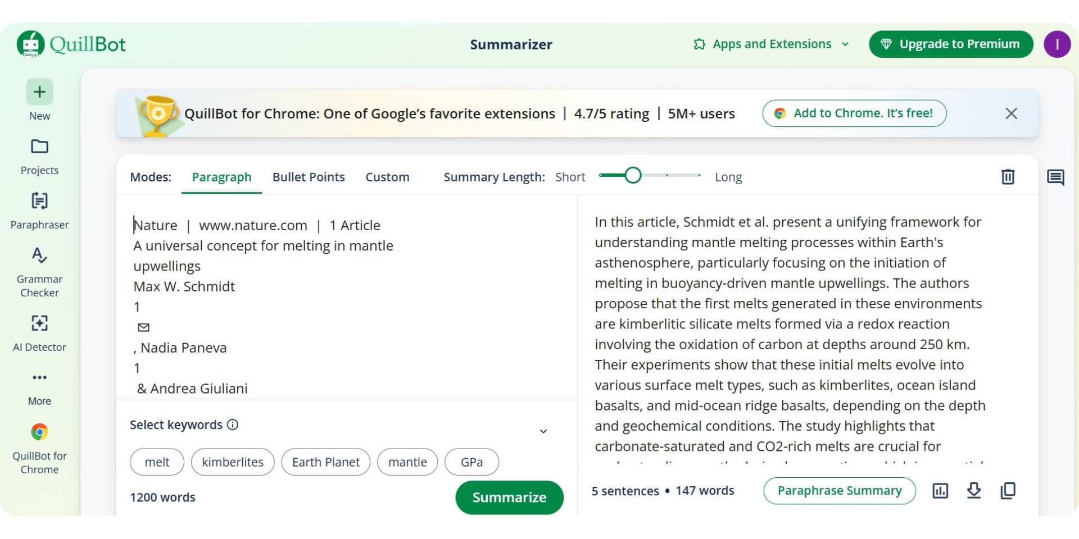Image resolution: width=1079 pixels, height=539 pixels.
Task: Switch to Custom summary mode
Action: point(387,177)
